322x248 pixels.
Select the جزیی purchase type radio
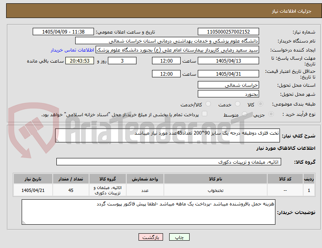pos(271,114)
